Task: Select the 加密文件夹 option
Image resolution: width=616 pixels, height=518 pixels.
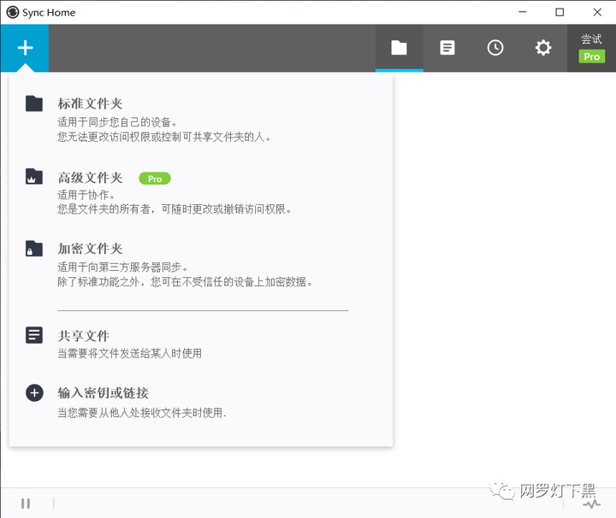Action: click(90, 249)
